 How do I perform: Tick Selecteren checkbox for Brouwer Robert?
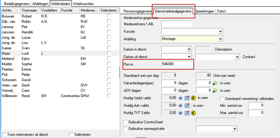(x=109, y=16)
